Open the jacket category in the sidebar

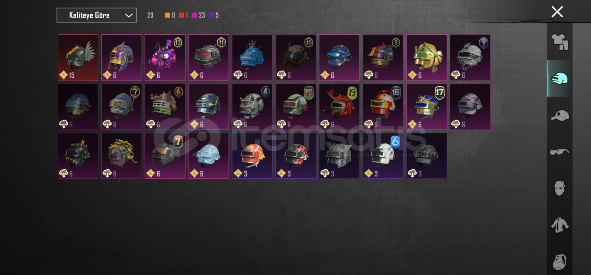(x=559, y=225)
